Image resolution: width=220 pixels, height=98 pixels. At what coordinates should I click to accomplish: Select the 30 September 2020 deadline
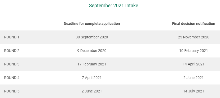(92, 37)
